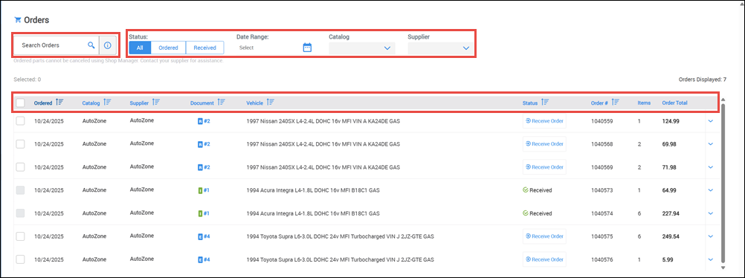Check the box for order 1040568

(20, 144)
